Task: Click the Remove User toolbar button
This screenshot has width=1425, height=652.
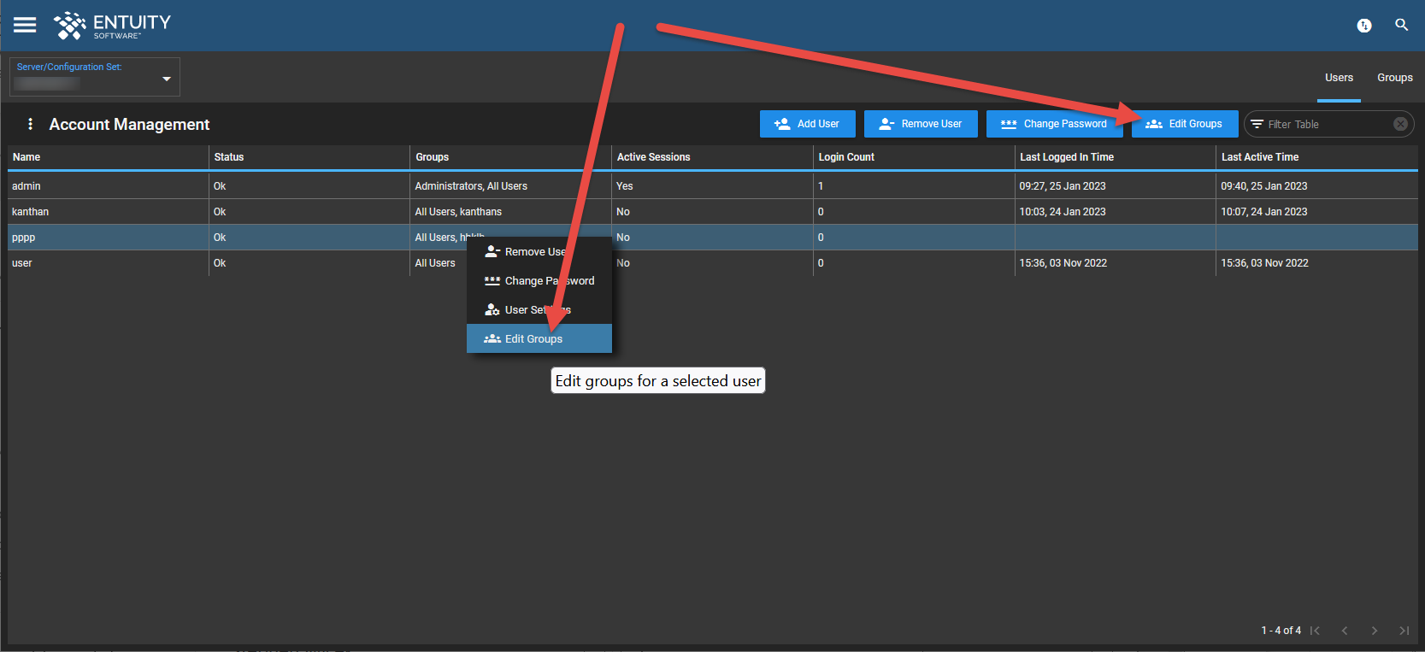Action: pyautogui.click(x=921, y=124)
